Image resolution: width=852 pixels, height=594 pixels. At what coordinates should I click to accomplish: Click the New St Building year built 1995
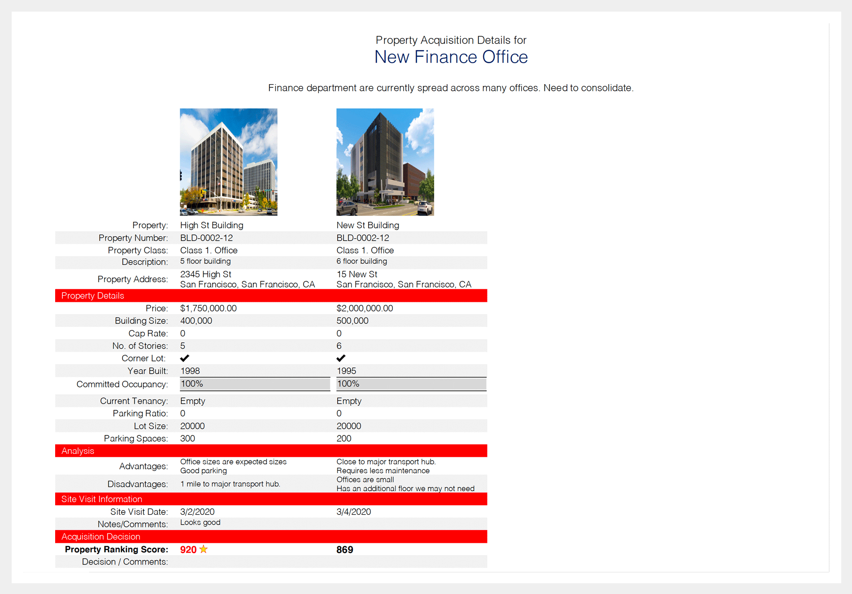coord(346,371)
